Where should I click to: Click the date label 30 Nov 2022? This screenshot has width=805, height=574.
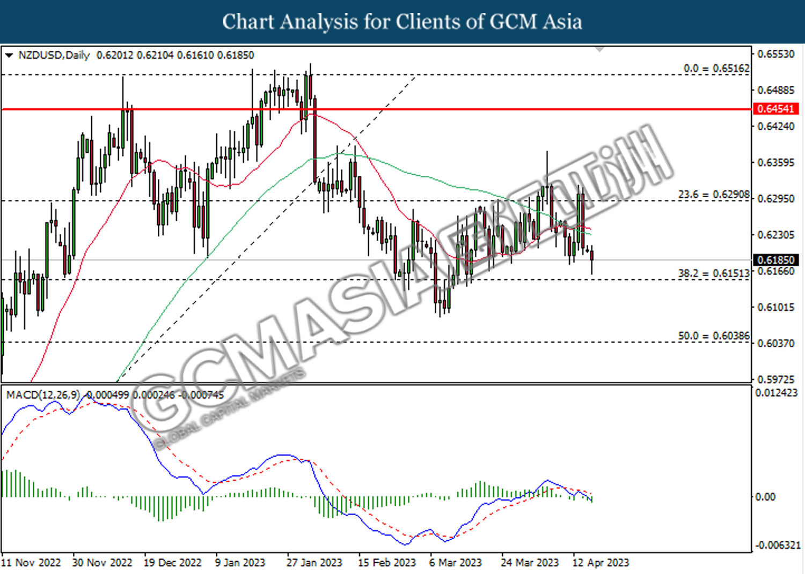click(102, 563)
